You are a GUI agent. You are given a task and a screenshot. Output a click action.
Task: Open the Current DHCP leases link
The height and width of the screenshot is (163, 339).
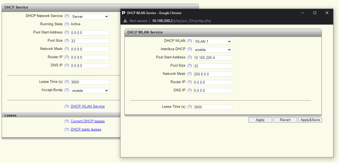88,121
